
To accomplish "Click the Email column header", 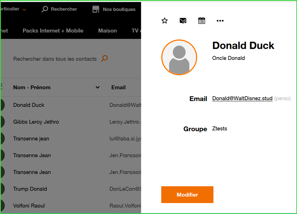I will pyautogui.click(x=118, y=87).
